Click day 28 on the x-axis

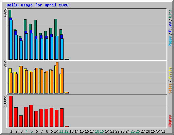click(x=148, y=131)
